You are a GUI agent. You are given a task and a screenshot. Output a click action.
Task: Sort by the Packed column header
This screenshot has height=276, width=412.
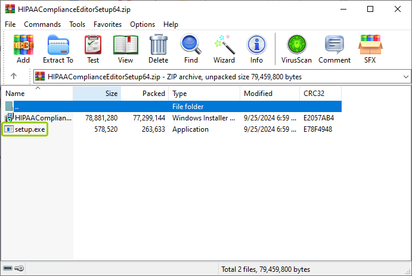point(145,94)
